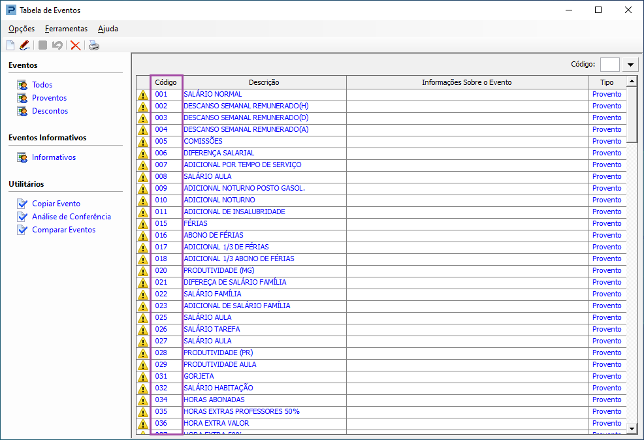
Task: Select ABONO DE FÉRIAS description
Action: pyautogui.click(x=214, y=236)
